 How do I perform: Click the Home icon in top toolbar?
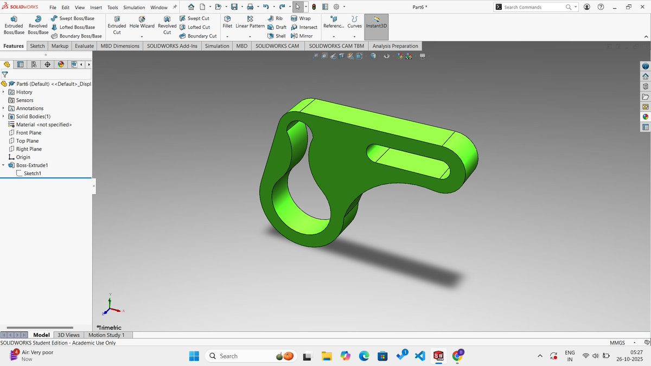tap(192, 7)
